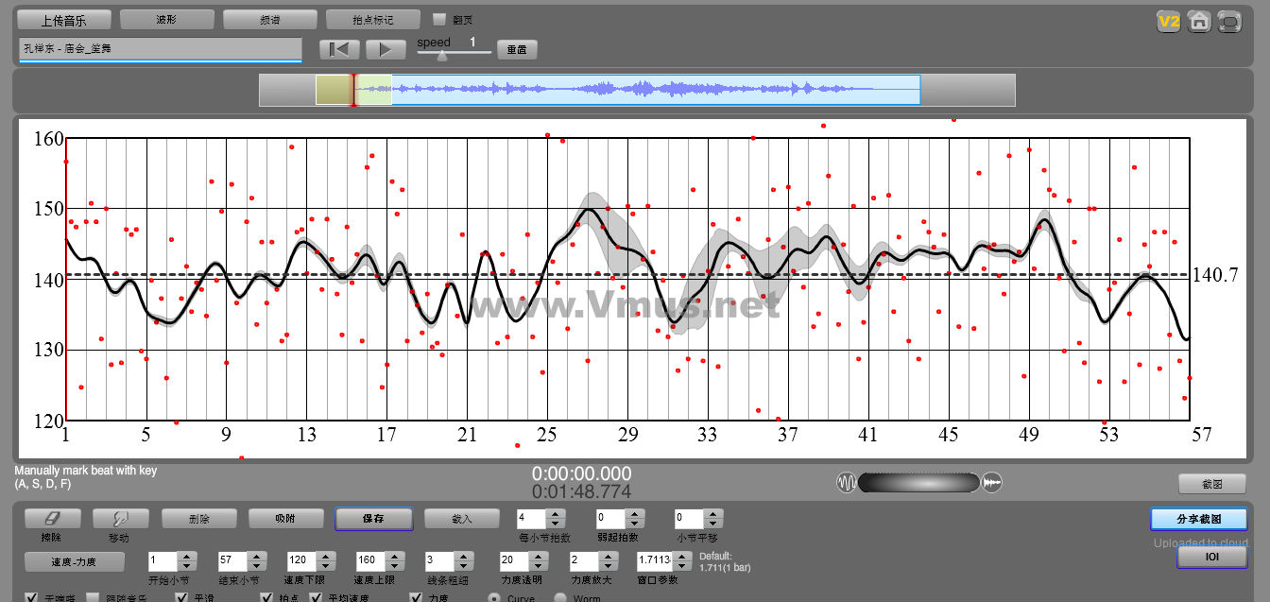Image resolution: width=1270 pixels, height=602 pixels.
Task: Decrease the tempo upper limit (速度上限) value
Action: coord(394,566)
